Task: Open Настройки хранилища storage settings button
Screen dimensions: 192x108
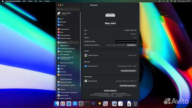Action: click(x=128, y=86)
